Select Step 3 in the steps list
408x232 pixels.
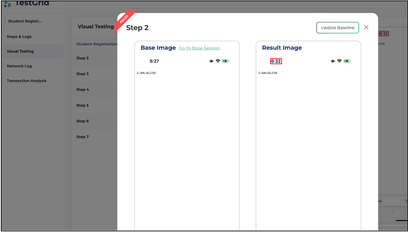(x=83, y=73)
